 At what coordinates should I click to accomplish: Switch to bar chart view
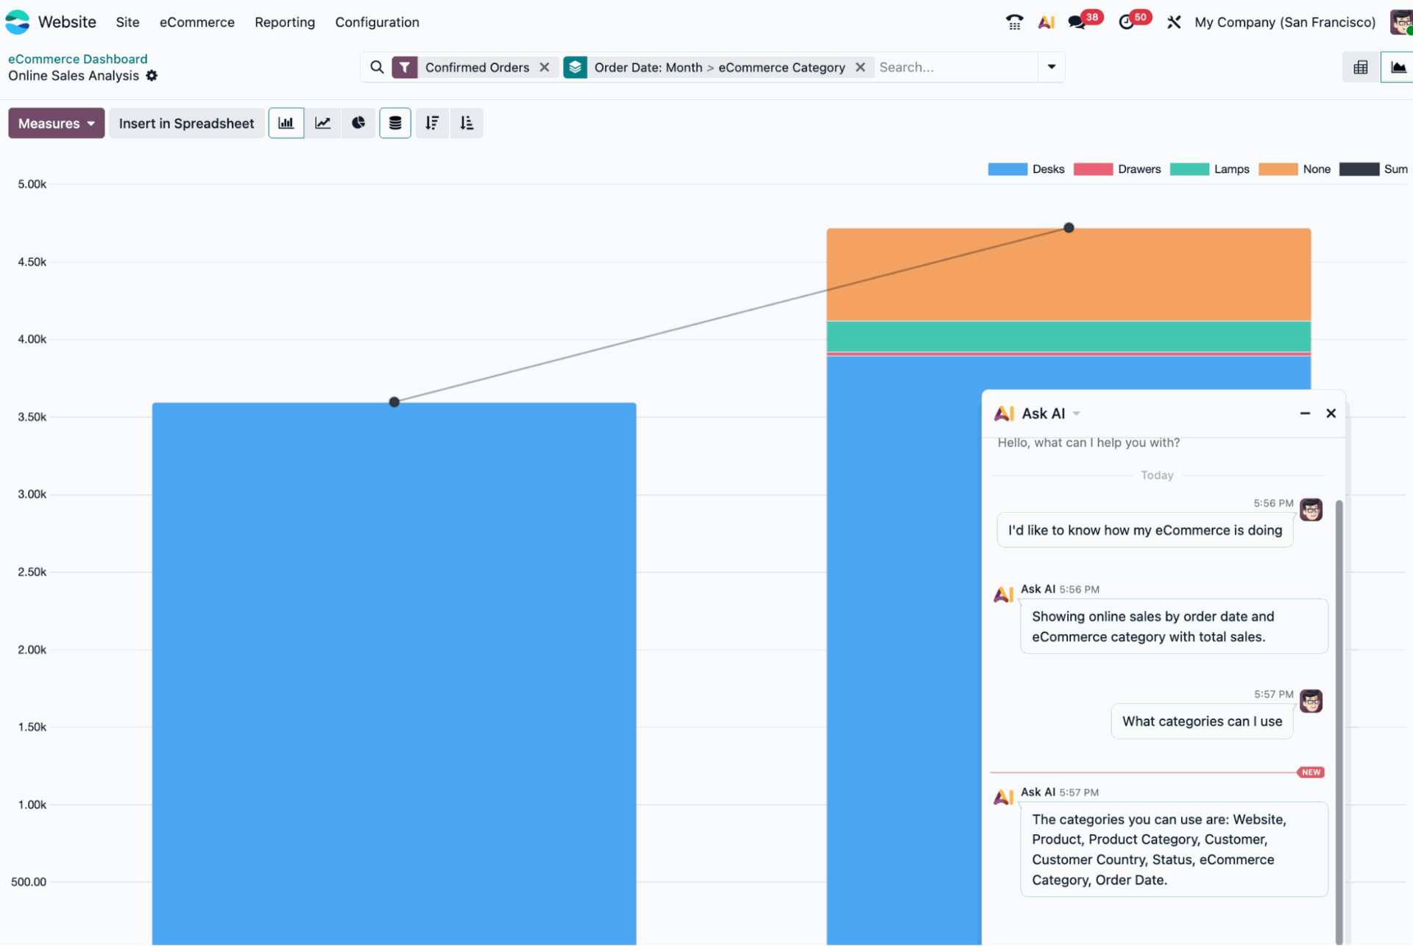coord(286,123)
